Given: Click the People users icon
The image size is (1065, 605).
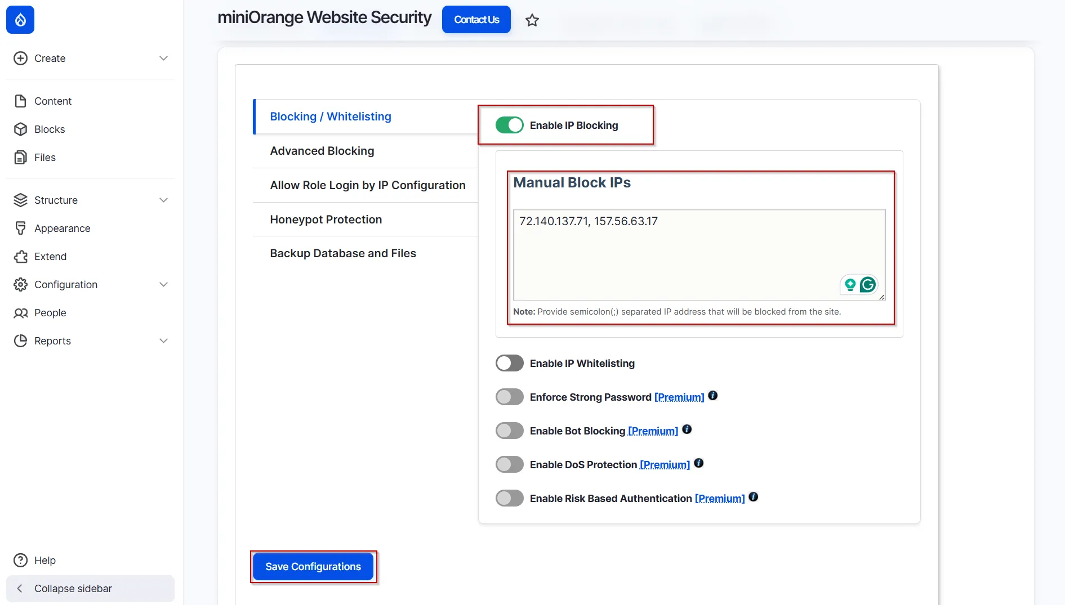Looking at the screenshot, I should pyautogui.click(x=20, y=313).
